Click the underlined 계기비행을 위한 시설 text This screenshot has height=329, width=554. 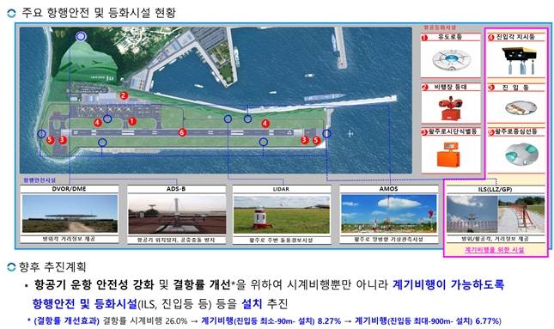[494, 250]
